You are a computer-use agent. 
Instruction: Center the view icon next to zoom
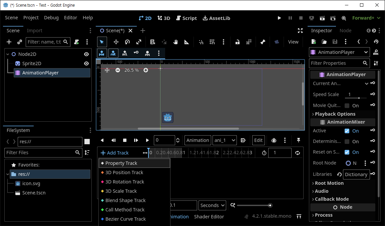point(107,70)
